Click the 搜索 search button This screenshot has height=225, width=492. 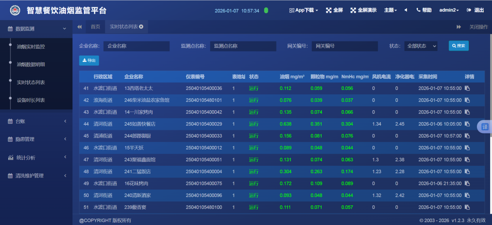[458, 46]
